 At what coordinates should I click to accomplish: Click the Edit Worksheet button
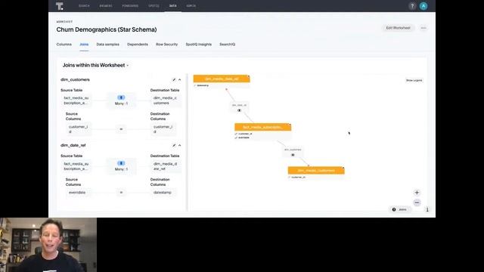point(399,28)
